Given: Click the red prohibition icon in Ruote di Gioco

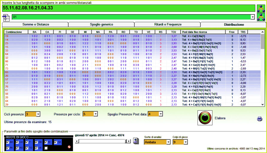Looking at the screenshot, I should 69,147.
